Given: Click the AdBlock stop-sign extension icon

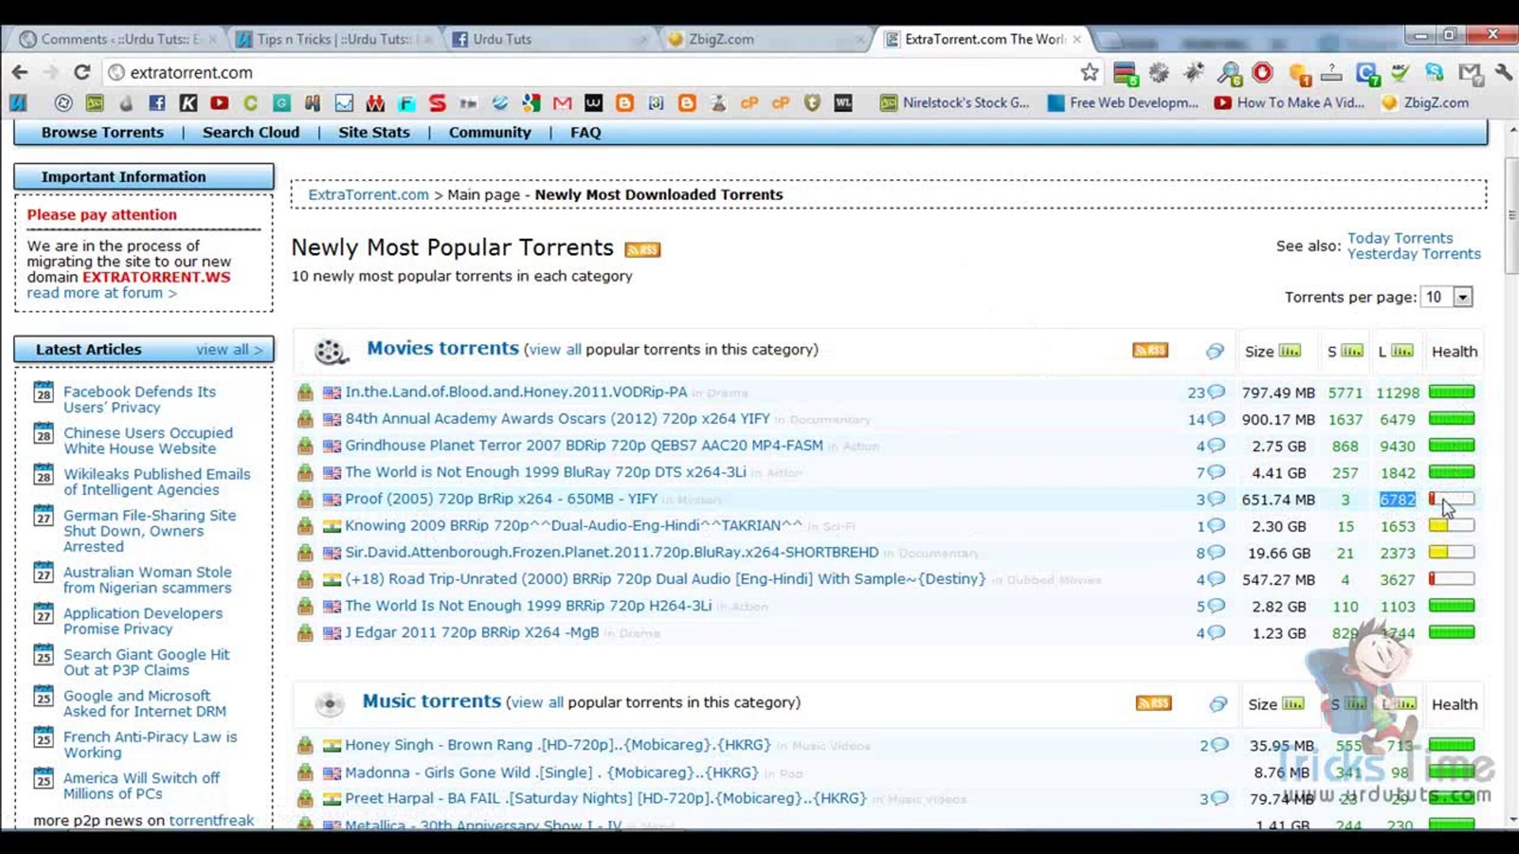Looking at the screenshot, I should [x=1263, y=72].
